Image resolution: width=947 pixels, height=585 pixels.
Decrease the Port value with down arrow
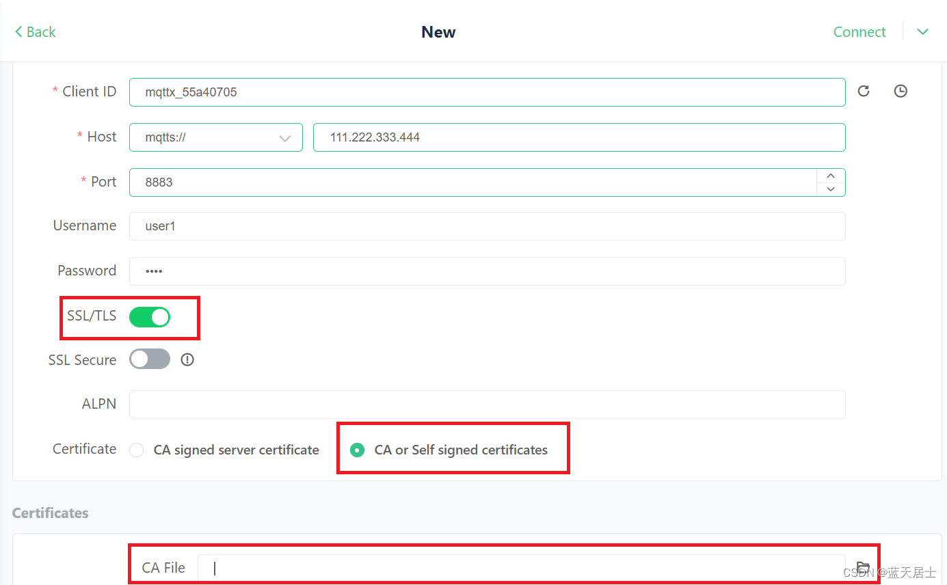pos(831,189)
